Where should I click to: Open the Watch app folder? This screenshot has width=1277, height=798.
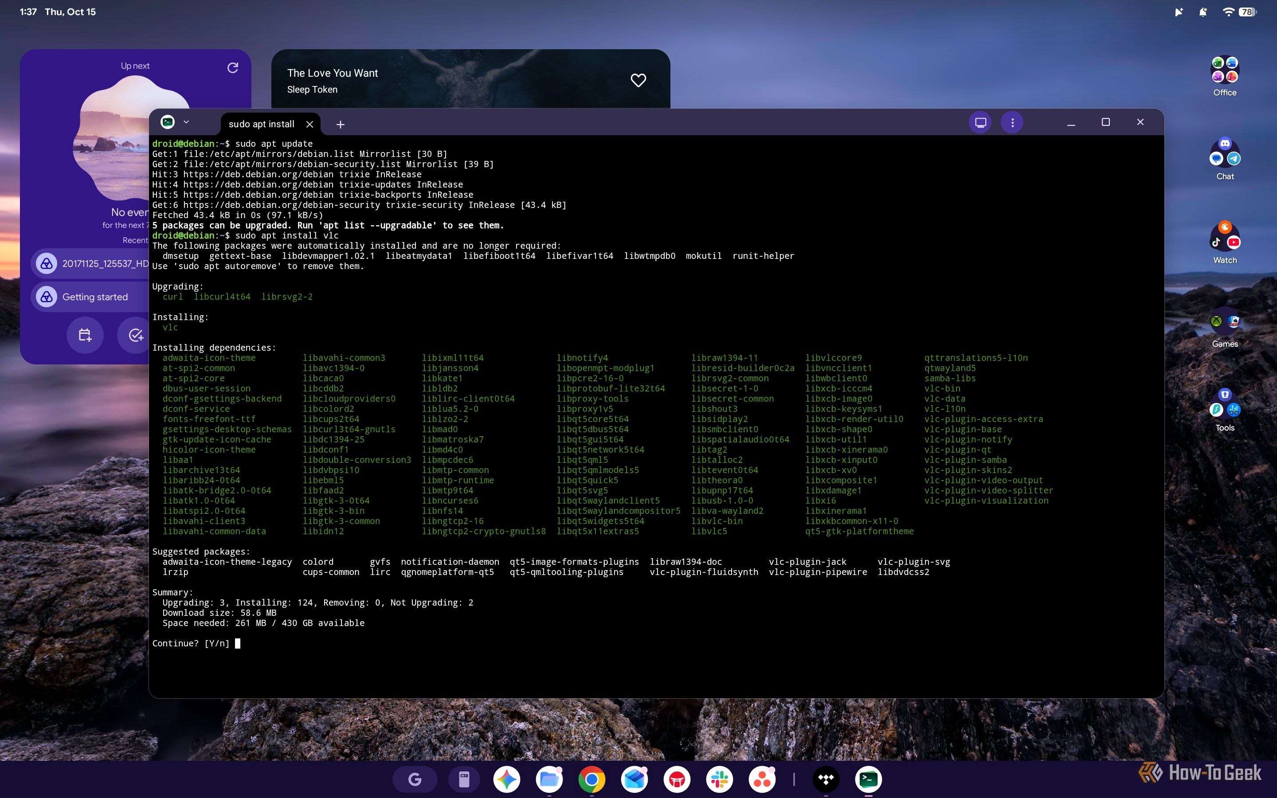(x=1225, y=243)
